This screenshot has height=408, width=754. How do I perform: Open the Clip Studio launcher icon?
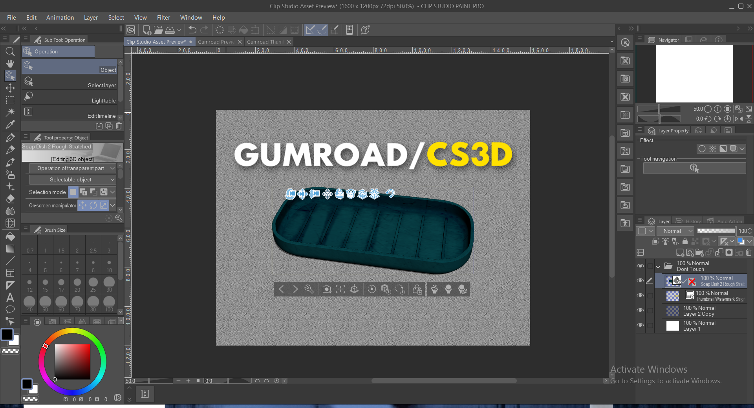(130, 30)
